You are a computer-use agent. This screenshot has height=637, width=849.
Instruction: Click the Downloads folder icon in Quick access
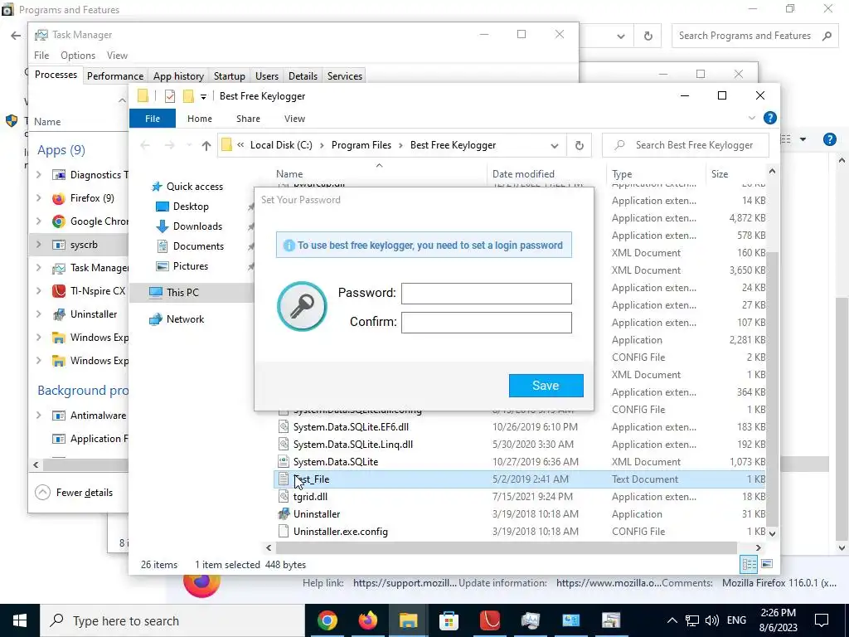pos(162,226)
